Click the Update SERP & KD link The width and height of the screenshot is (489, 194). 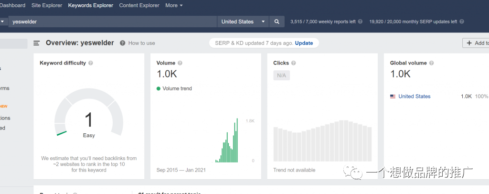(x=304, y=43)
